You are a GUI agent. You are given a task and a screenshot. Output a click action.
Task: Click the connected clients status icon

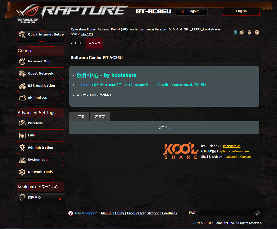pos(242,32)
